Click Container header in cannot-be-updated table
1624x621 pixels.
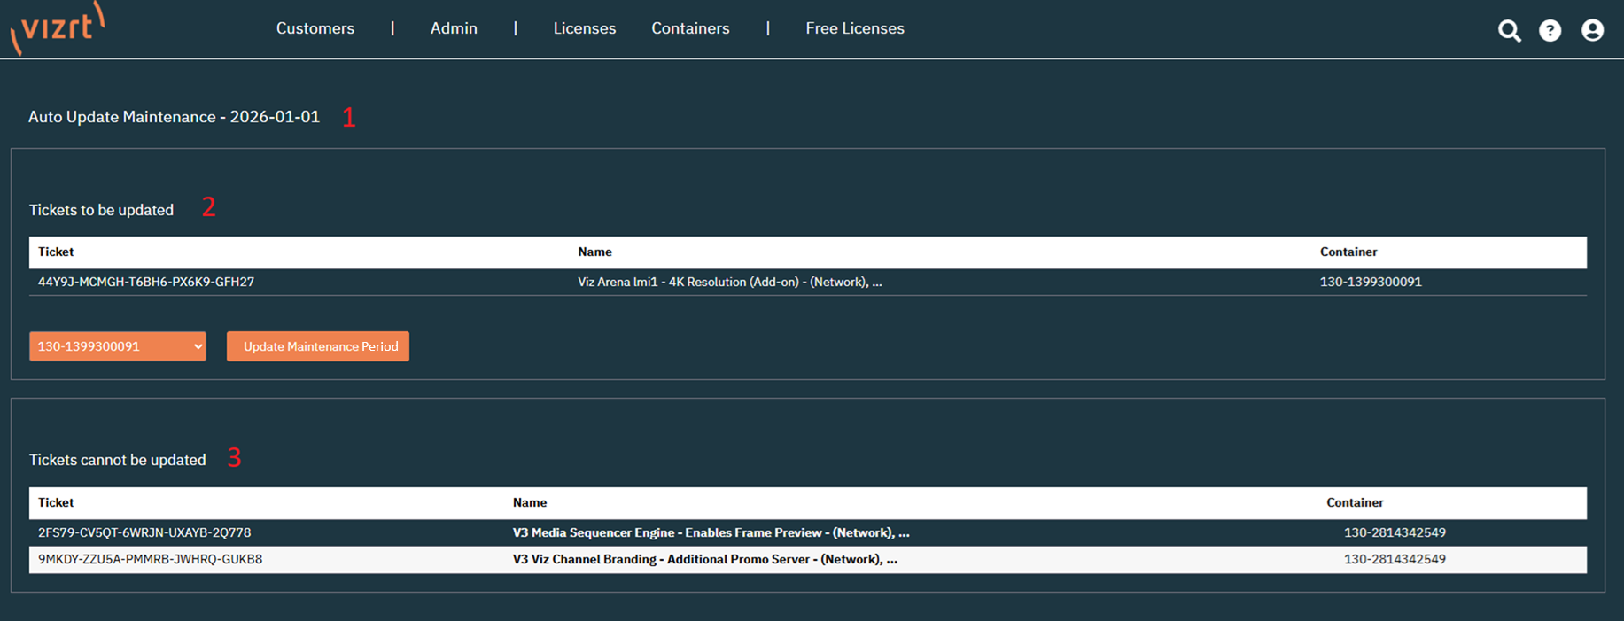pos(1354,502)
